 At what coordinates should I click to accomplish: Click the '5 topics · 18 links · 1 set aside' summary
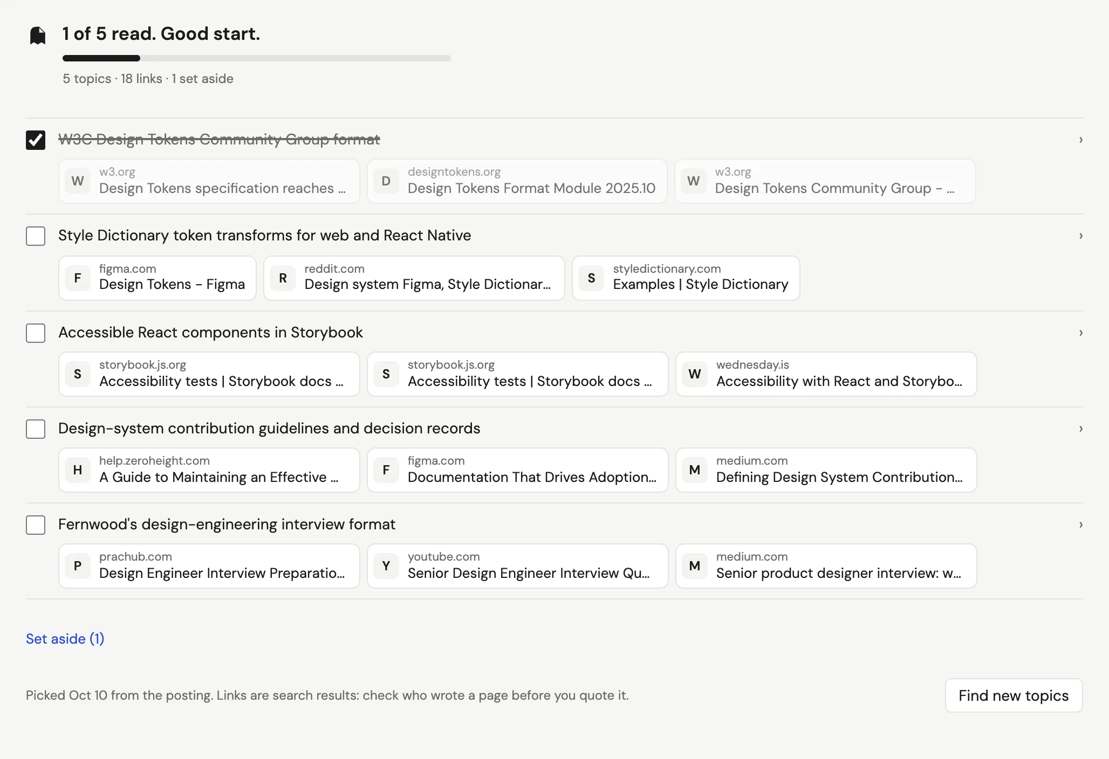(148, 79)
